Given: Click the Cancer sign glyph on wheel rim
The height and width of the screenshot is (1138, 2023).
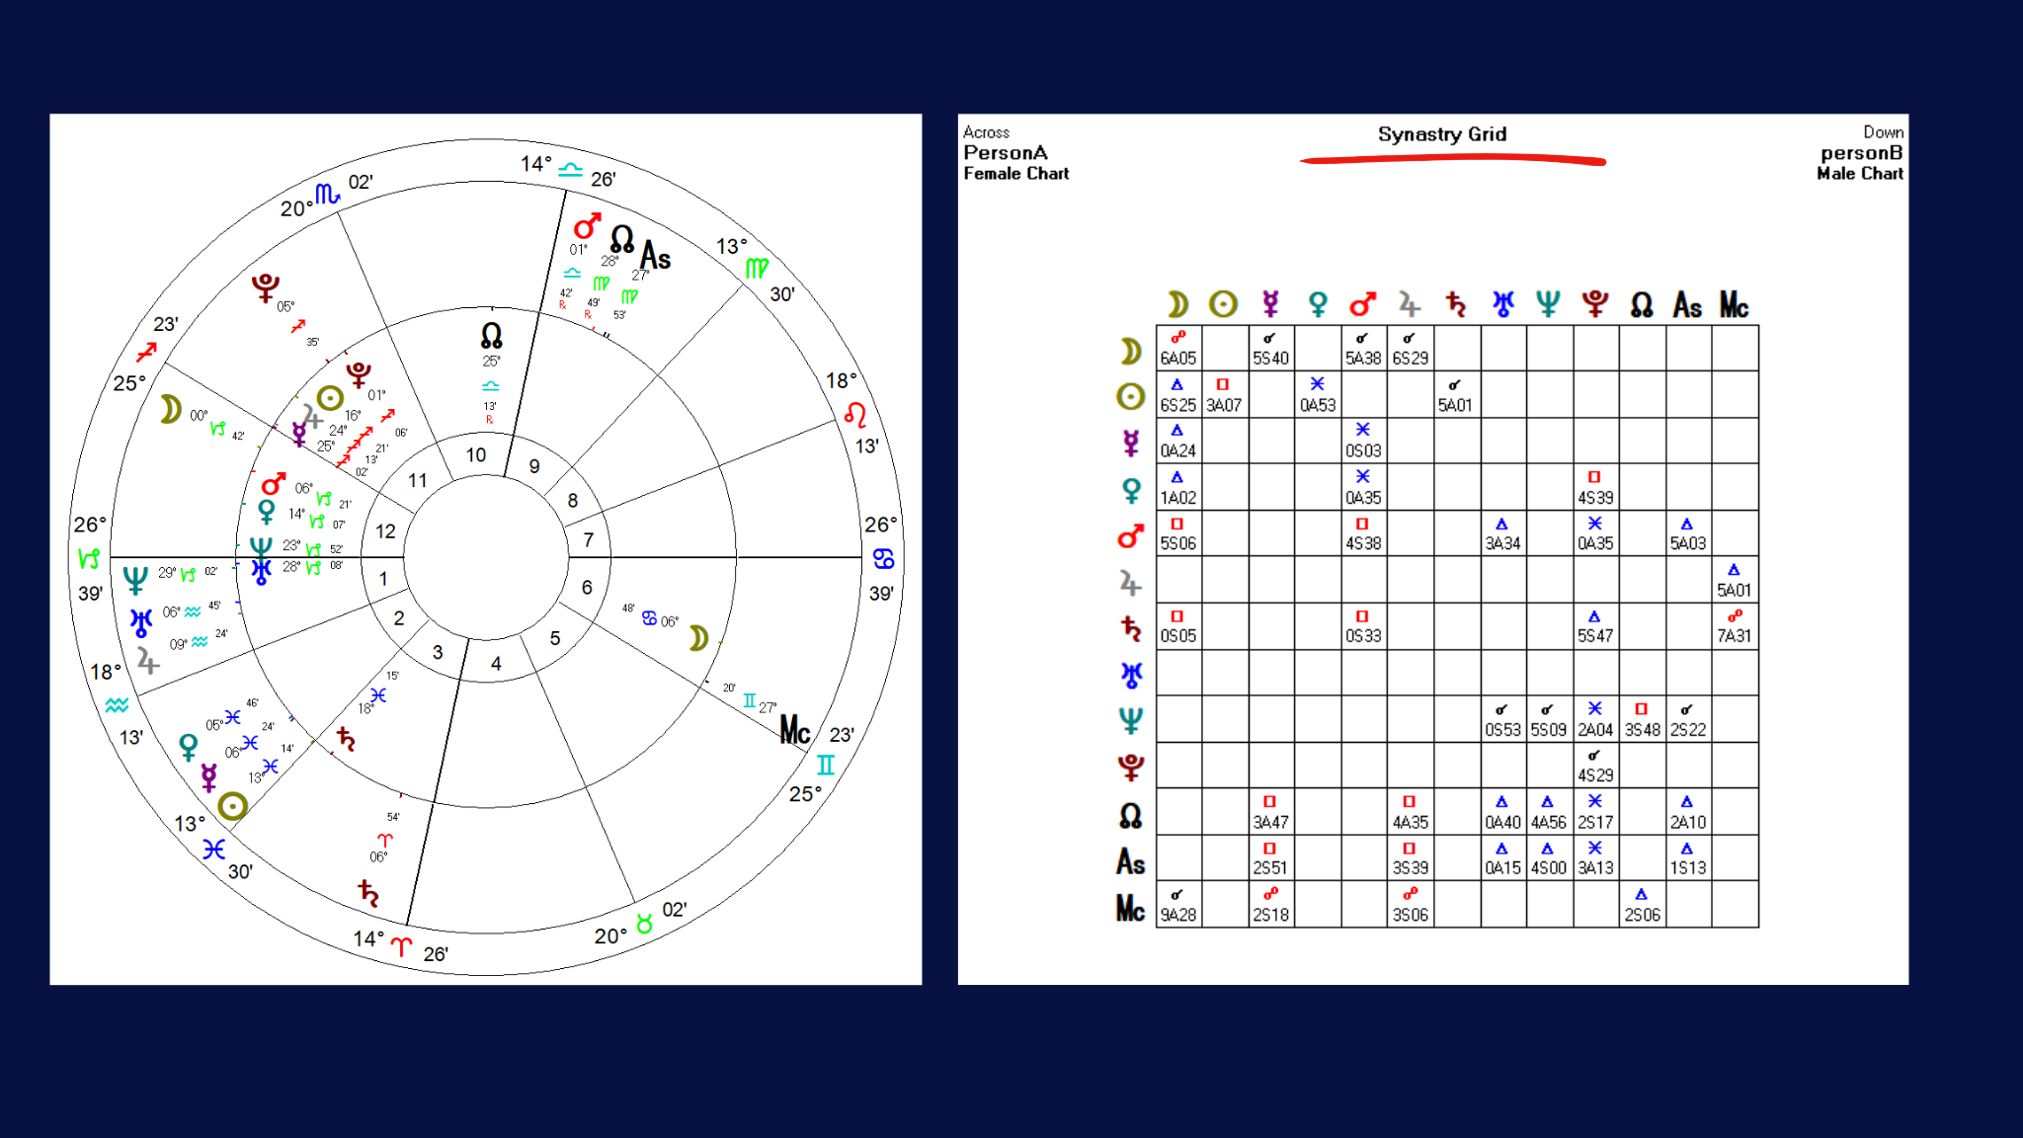Looking at the screenshot, I should (x=884, y=559).
